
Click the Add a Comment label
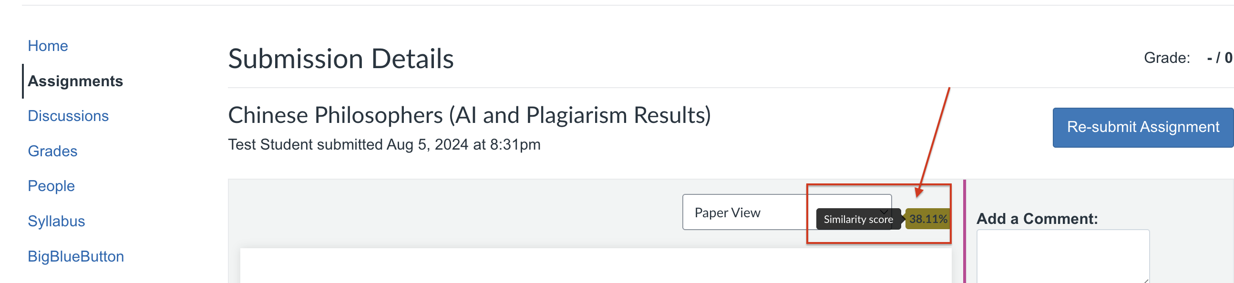[x=1037, y=218]
